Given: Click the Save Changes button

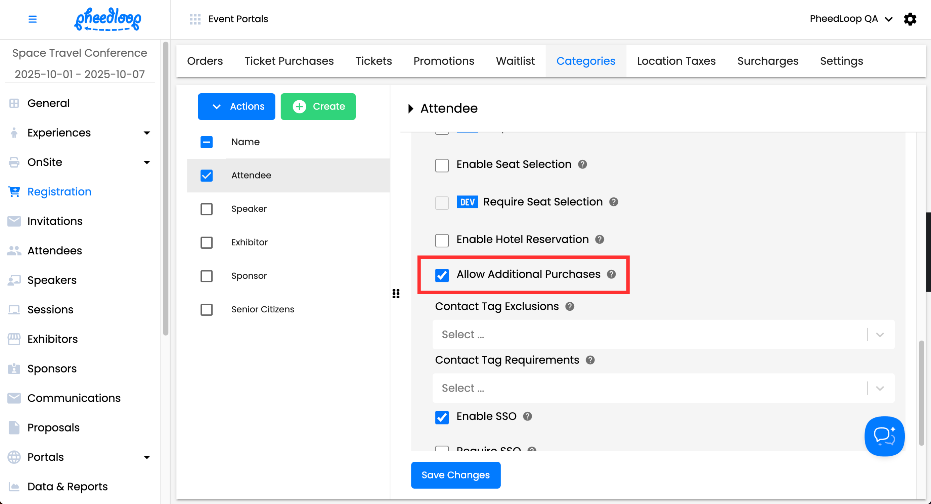Looking at the screenshot, I should 455,475.
